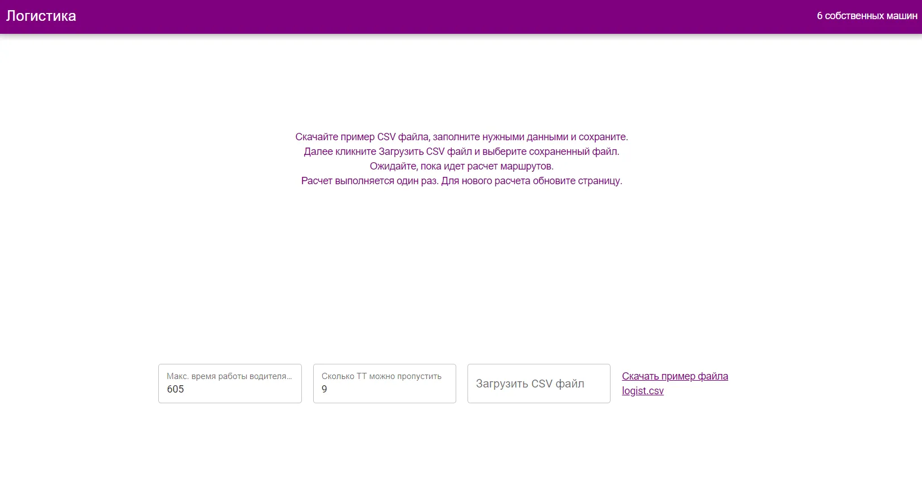Download the logist.csv sample file

(643, 391)
